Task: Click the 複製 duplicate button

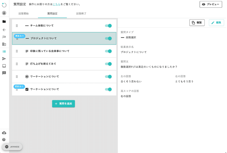Action: coord(197,23)
